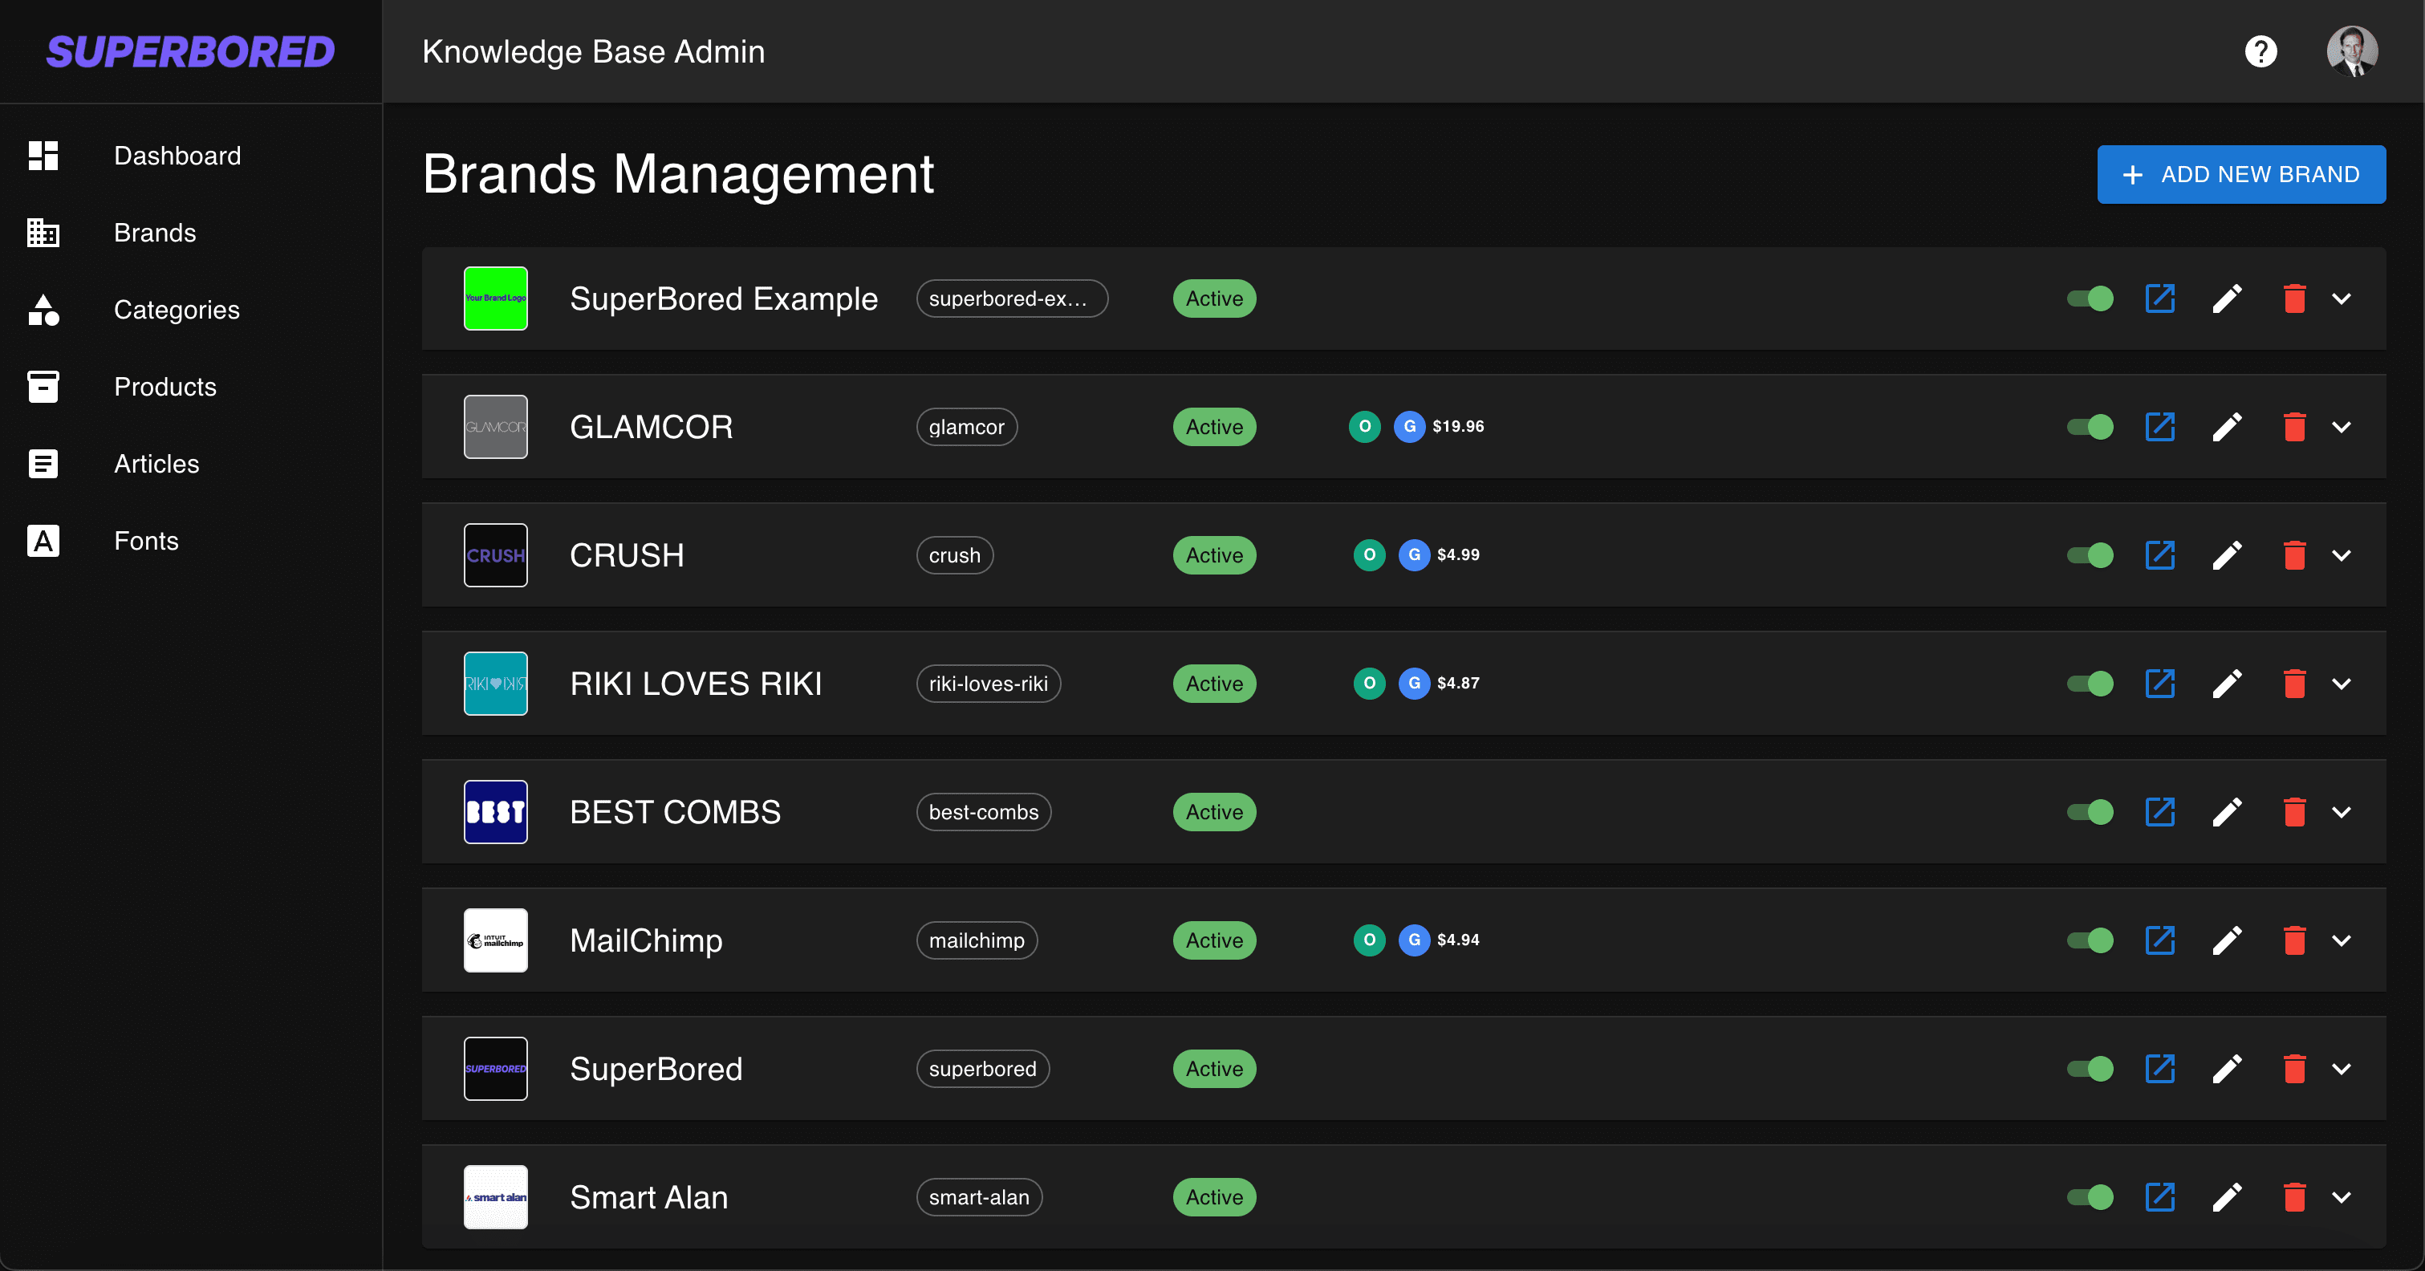The image size is (2425, 1271).
Task: Delete the CRUSH brand
Action: pyautogui.click(x=2295, y=554)
